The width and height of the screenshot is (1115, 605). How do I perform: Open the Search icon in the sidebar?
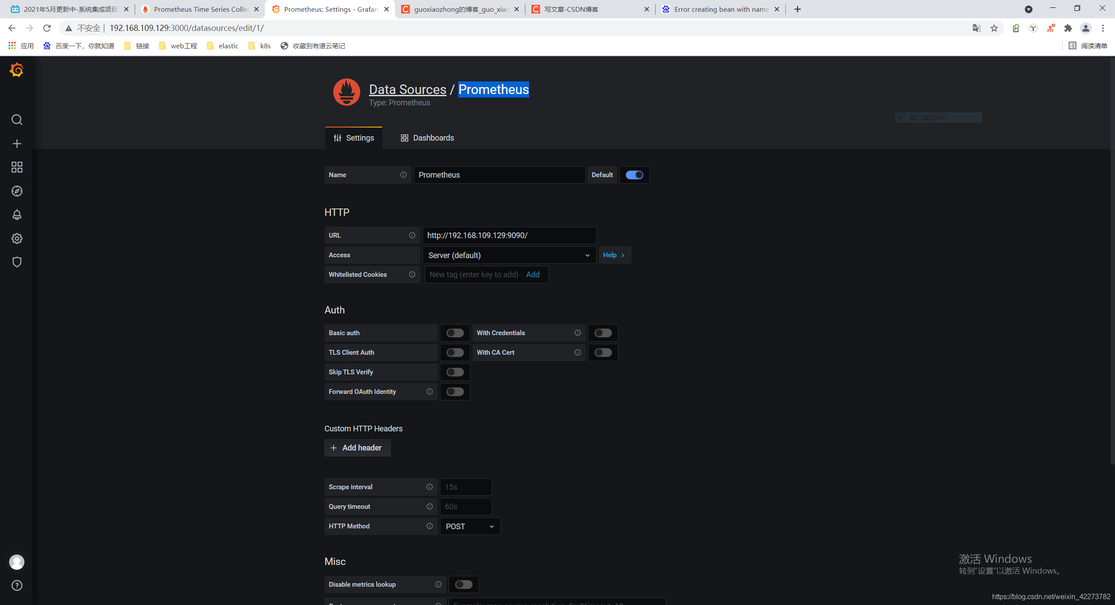pyautogui.click(x=17, y=120)
